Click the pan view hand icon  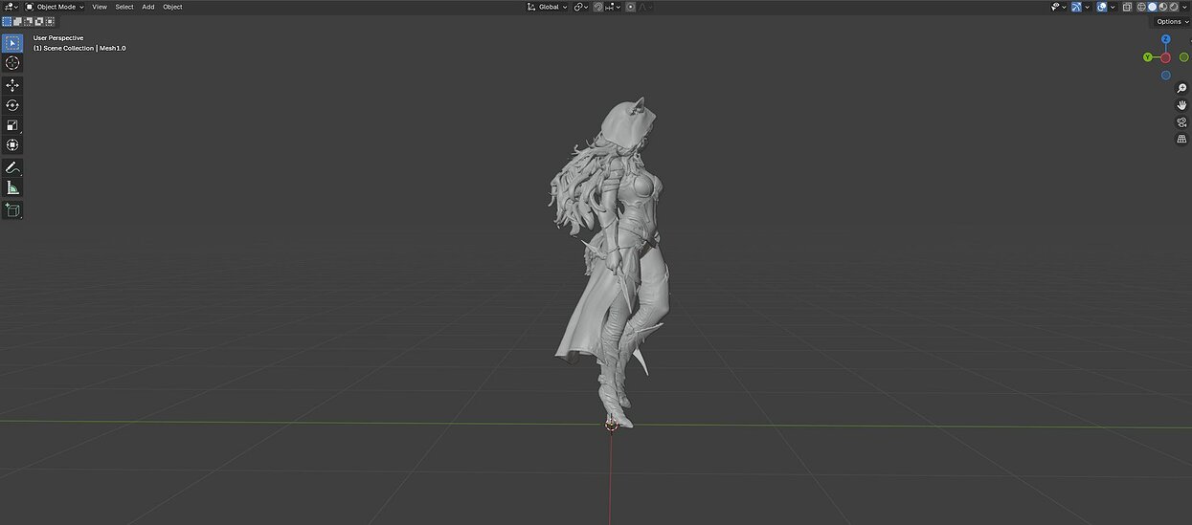point(1181,105)
